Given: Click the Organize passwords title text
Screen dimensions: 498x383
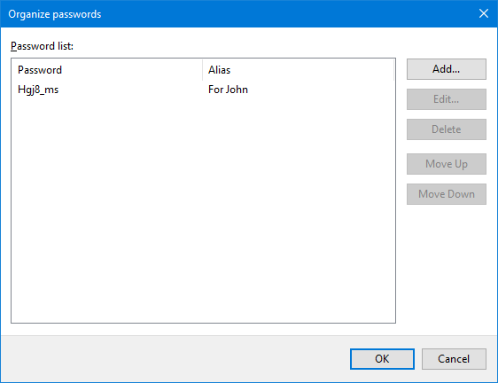Looking at the screenshot, I should (x=55, y=14).
